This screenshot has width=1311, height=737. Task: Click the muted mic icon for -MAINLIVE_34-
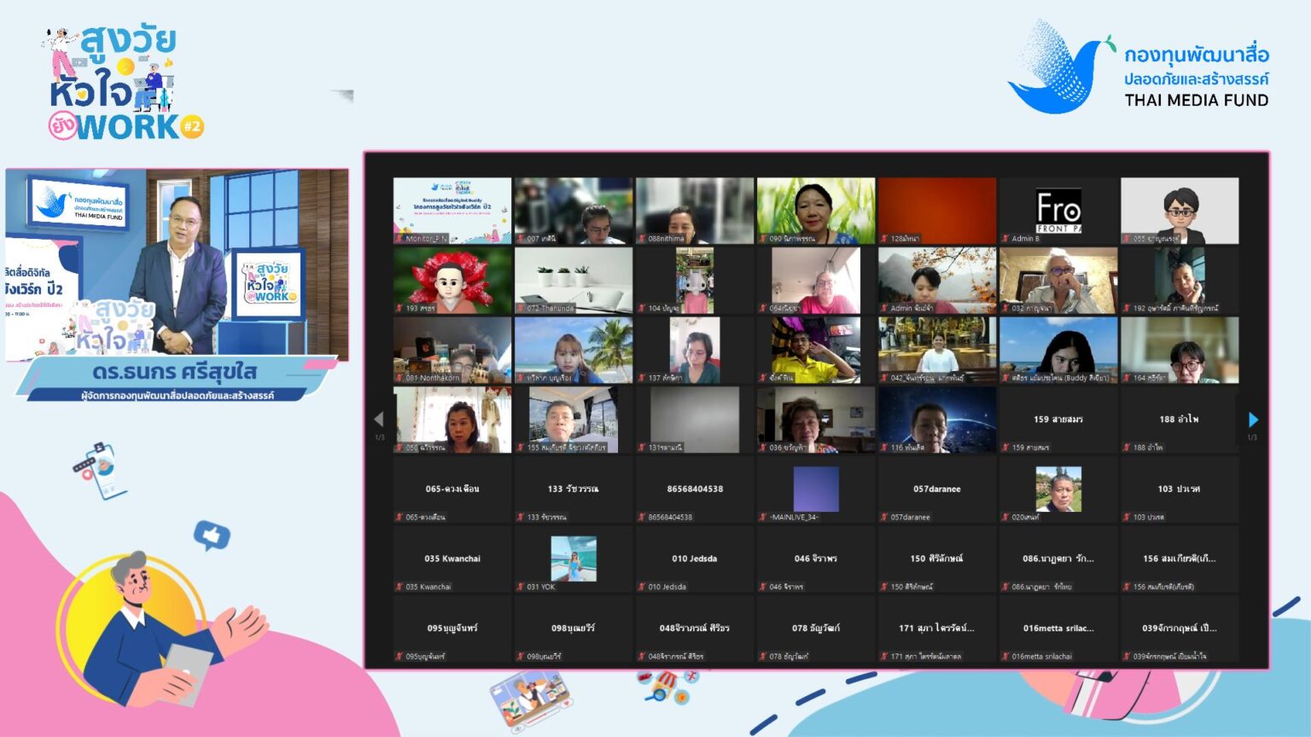click(762, 517)
